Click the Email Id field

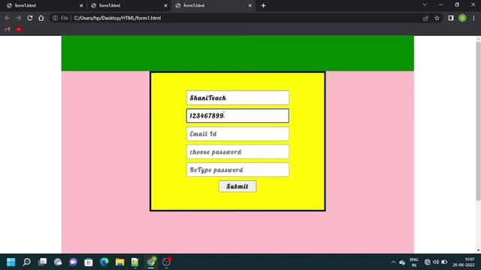click(237, 133)
